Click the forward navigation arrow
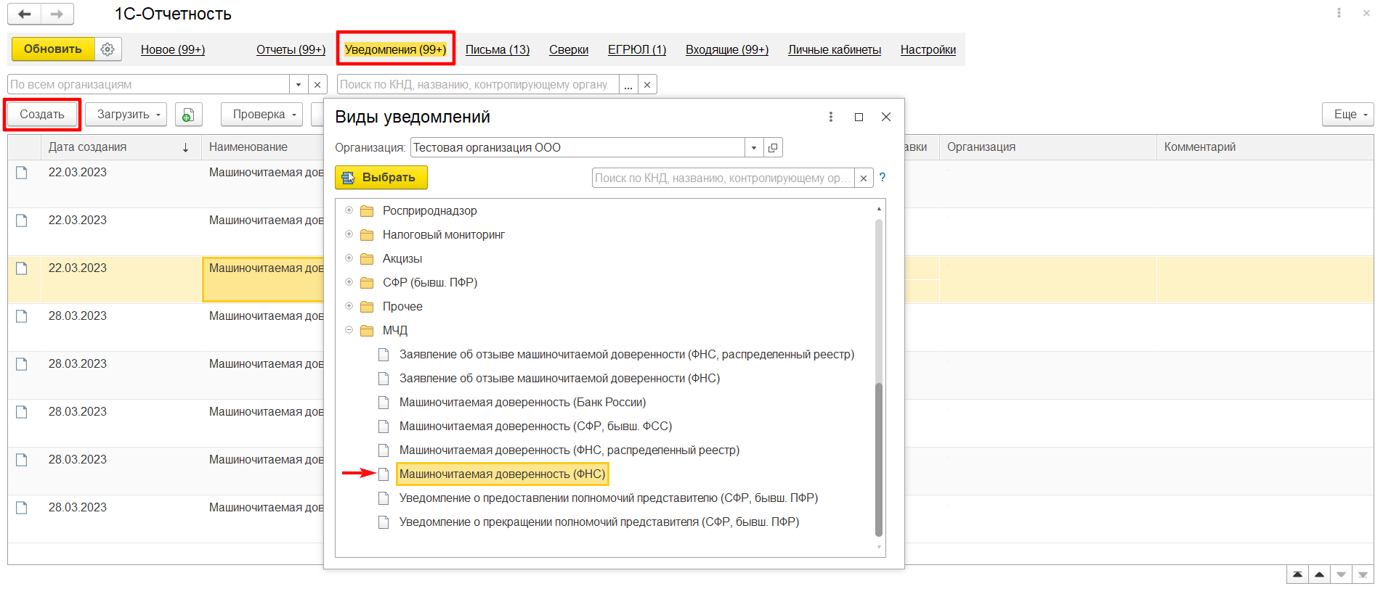This screenshot has width=1383, height=589. (x=57, y=14)
